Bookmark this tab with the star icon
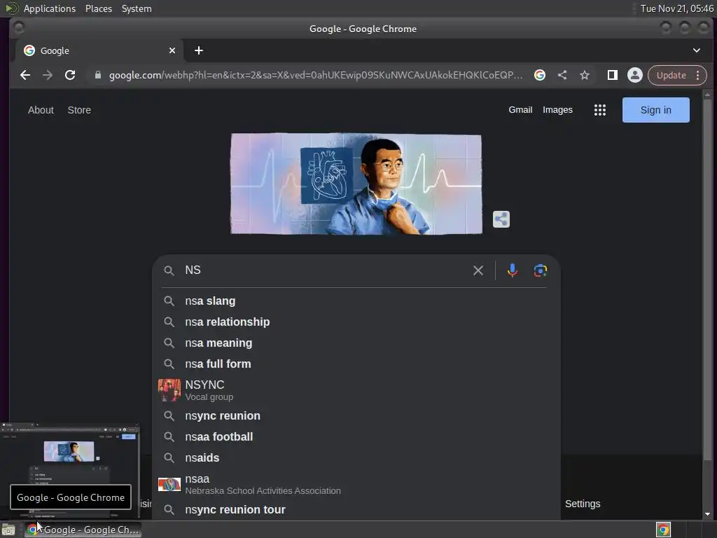This screenshot has width=717, height=538. pyautogui.click(x=585, y=75)
